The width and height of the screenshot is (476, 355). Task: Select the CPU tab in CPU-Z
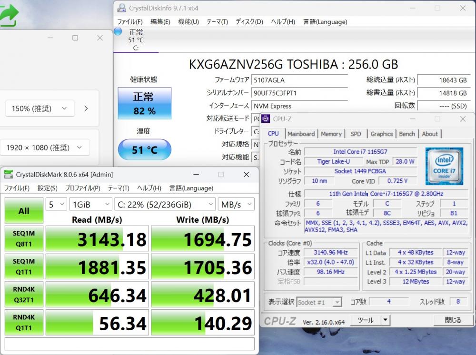[273, 134]
